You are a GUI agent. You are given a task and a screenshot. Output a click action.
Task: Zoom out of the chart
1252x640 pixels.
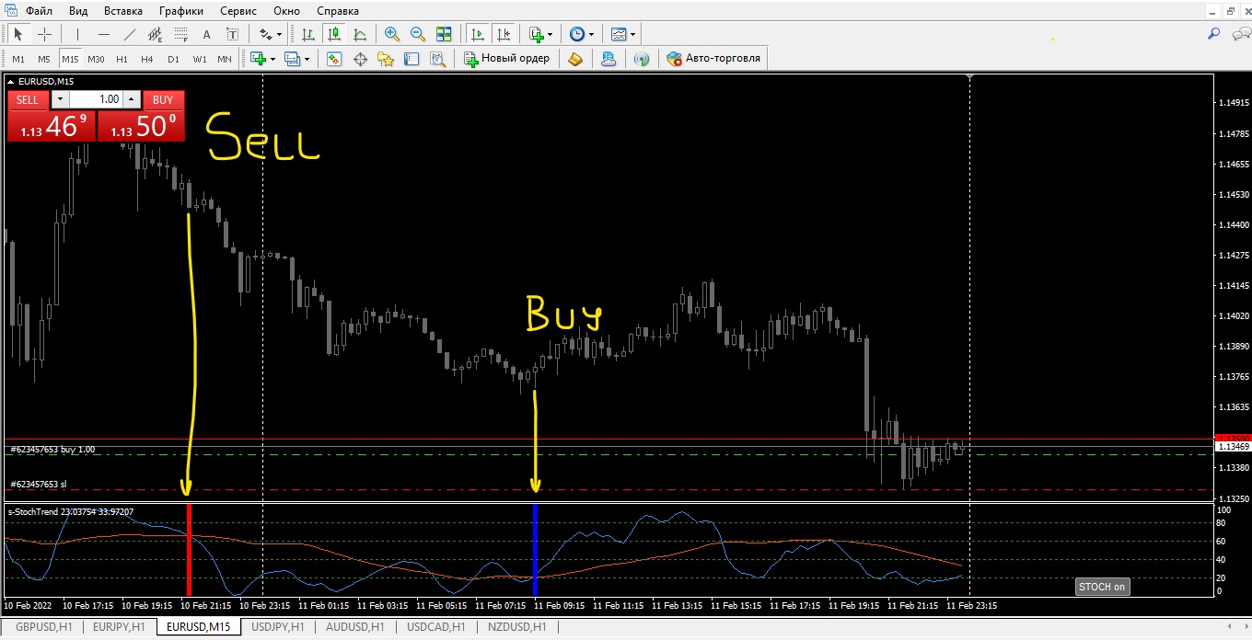(x=418, y=34)
